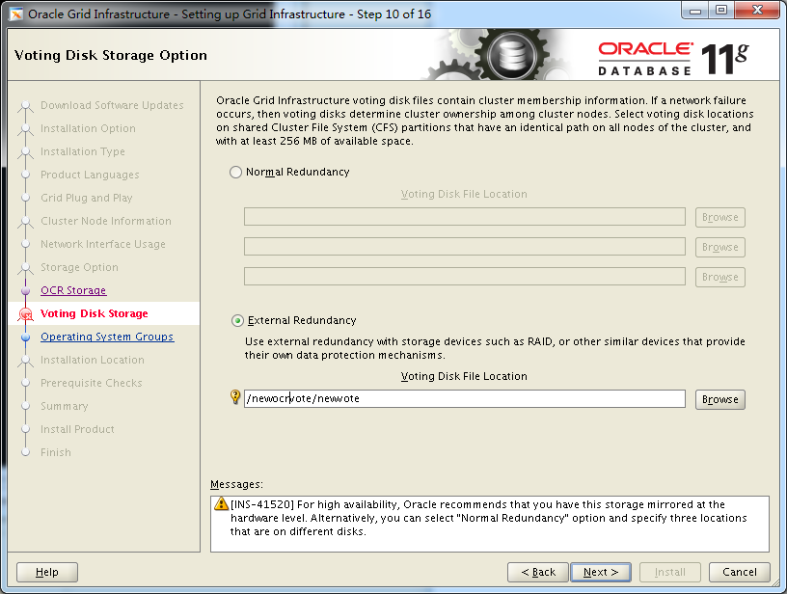Image resolution: width=787 pixels, height=594 pixels.
Task: Click the INS-41520 warning message text
Action: pyautogui.click(x=489, y=518)
